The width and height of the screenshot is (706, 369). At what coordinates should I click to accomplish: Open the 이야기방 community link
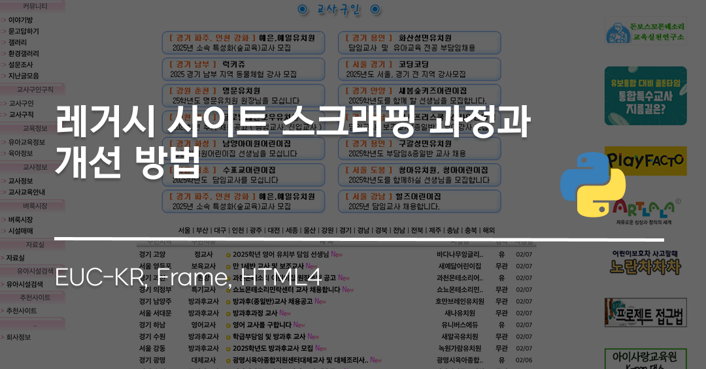(21, 20)
